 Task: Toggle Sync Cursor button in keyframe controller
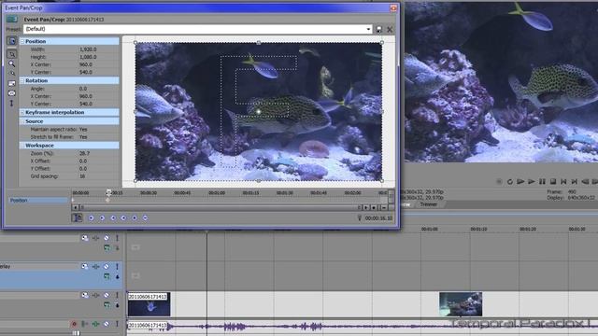(77, 217)
